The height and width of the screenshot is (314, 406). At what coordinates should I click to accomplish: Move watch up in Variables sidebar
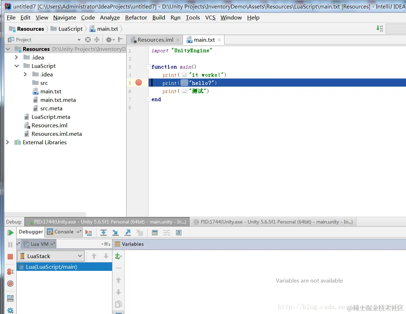tap(118, 280)
